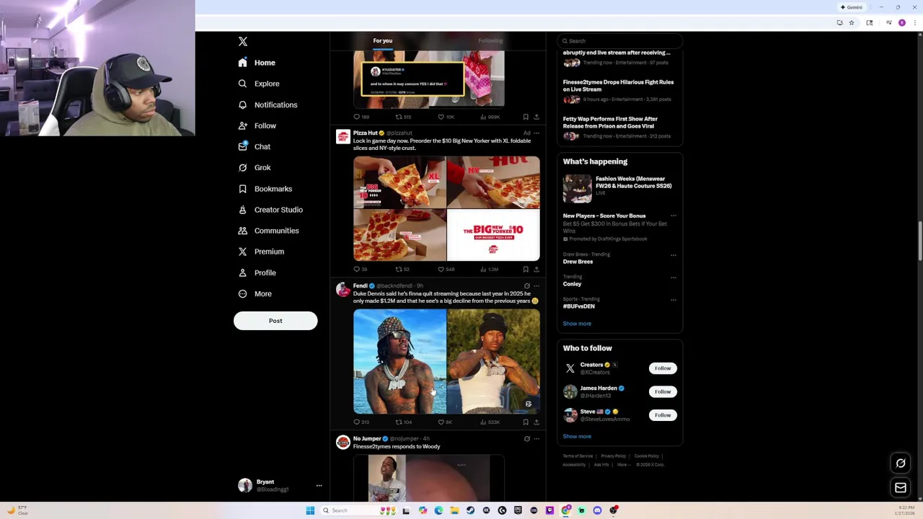
Task: Reply to the Fendi post
Action: (361, 422)
